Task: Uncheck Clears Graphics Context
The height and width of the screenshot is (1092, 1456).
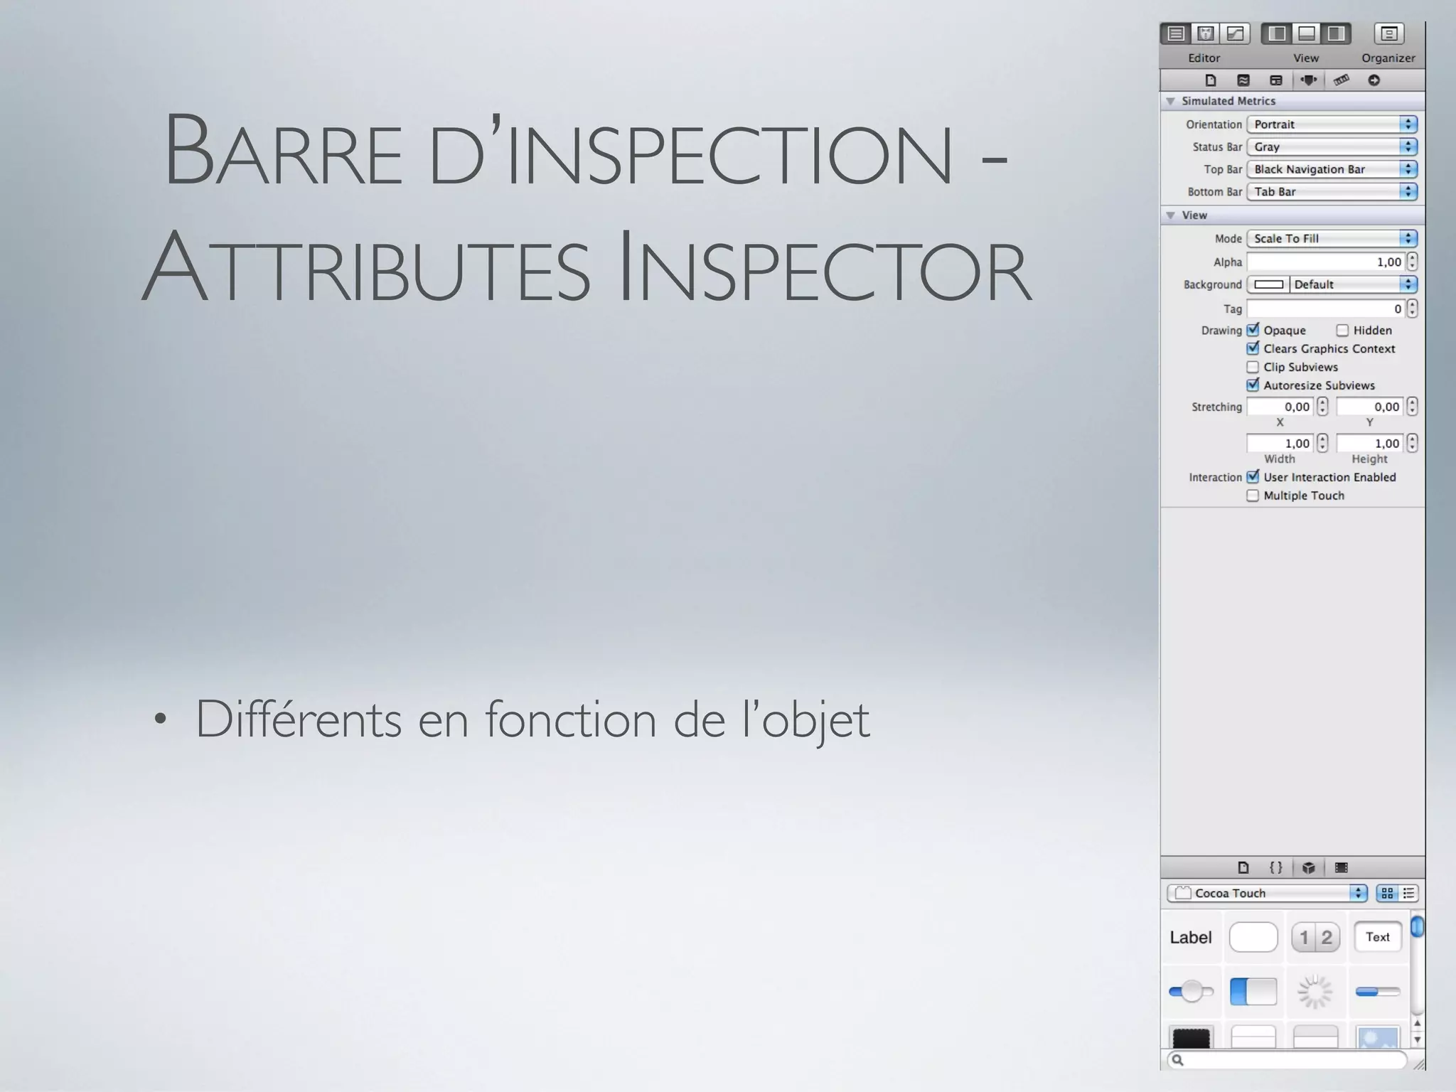Action: 1253,348
